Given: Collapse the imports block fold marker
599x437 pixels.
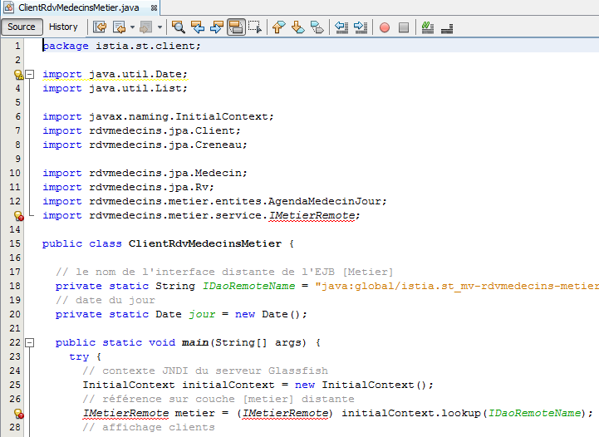Looking at the screenshot, I should coord(30,74).
